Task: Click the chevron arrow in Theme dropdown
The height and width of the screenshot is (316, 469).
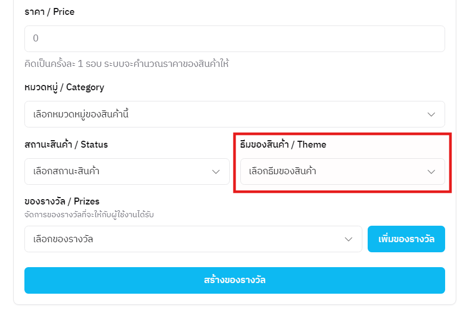Action: [x=431, y=172]
